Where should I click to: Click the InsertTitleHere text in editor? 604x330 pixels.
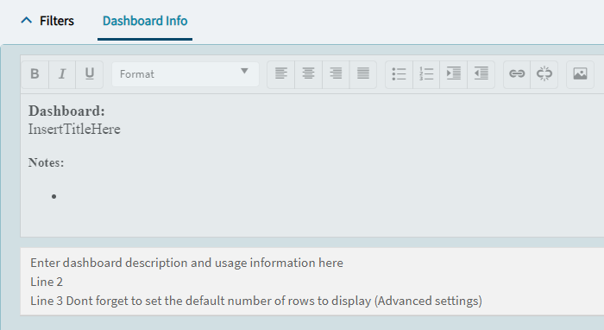(x=74, y=129)
